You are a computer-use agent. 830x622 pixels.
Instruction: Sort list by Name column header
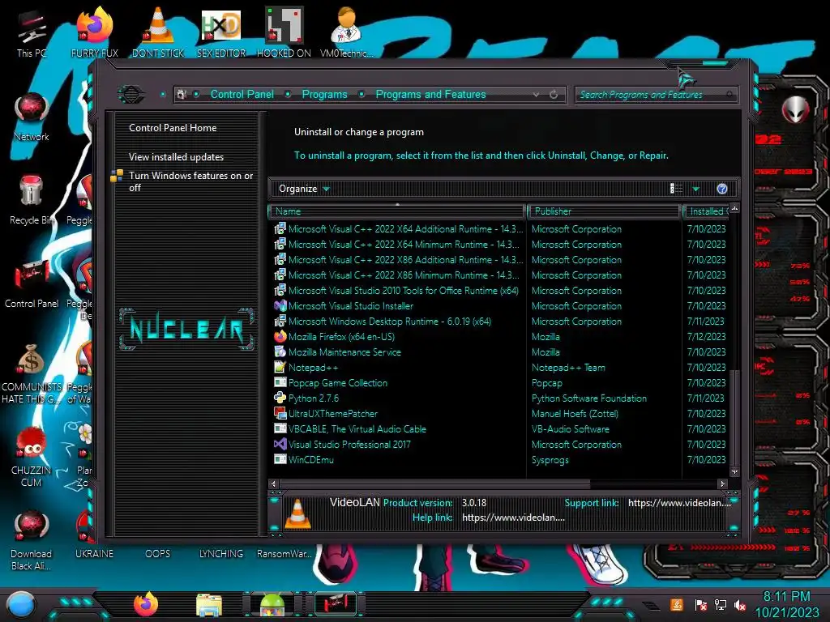pos(397,211)
